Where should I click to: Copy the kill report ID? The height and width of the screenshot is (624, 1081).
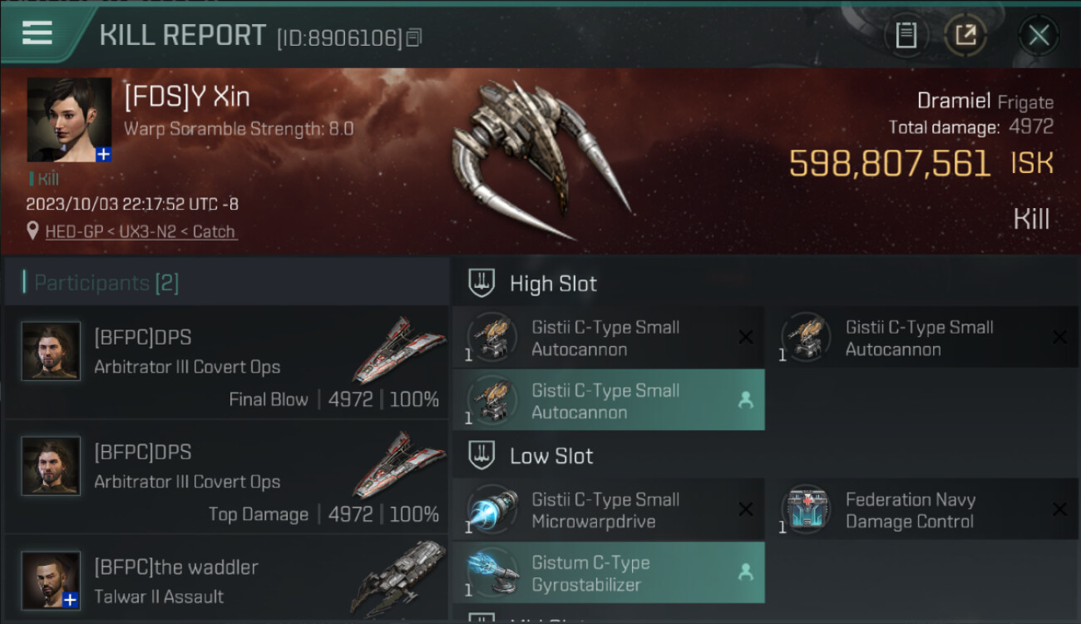pyautogui.click(x=414, y=37)
